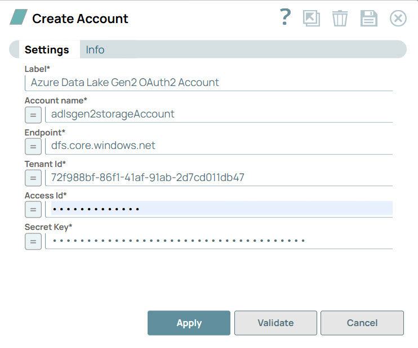Cancel the account creation

click(x=362, y=323)
